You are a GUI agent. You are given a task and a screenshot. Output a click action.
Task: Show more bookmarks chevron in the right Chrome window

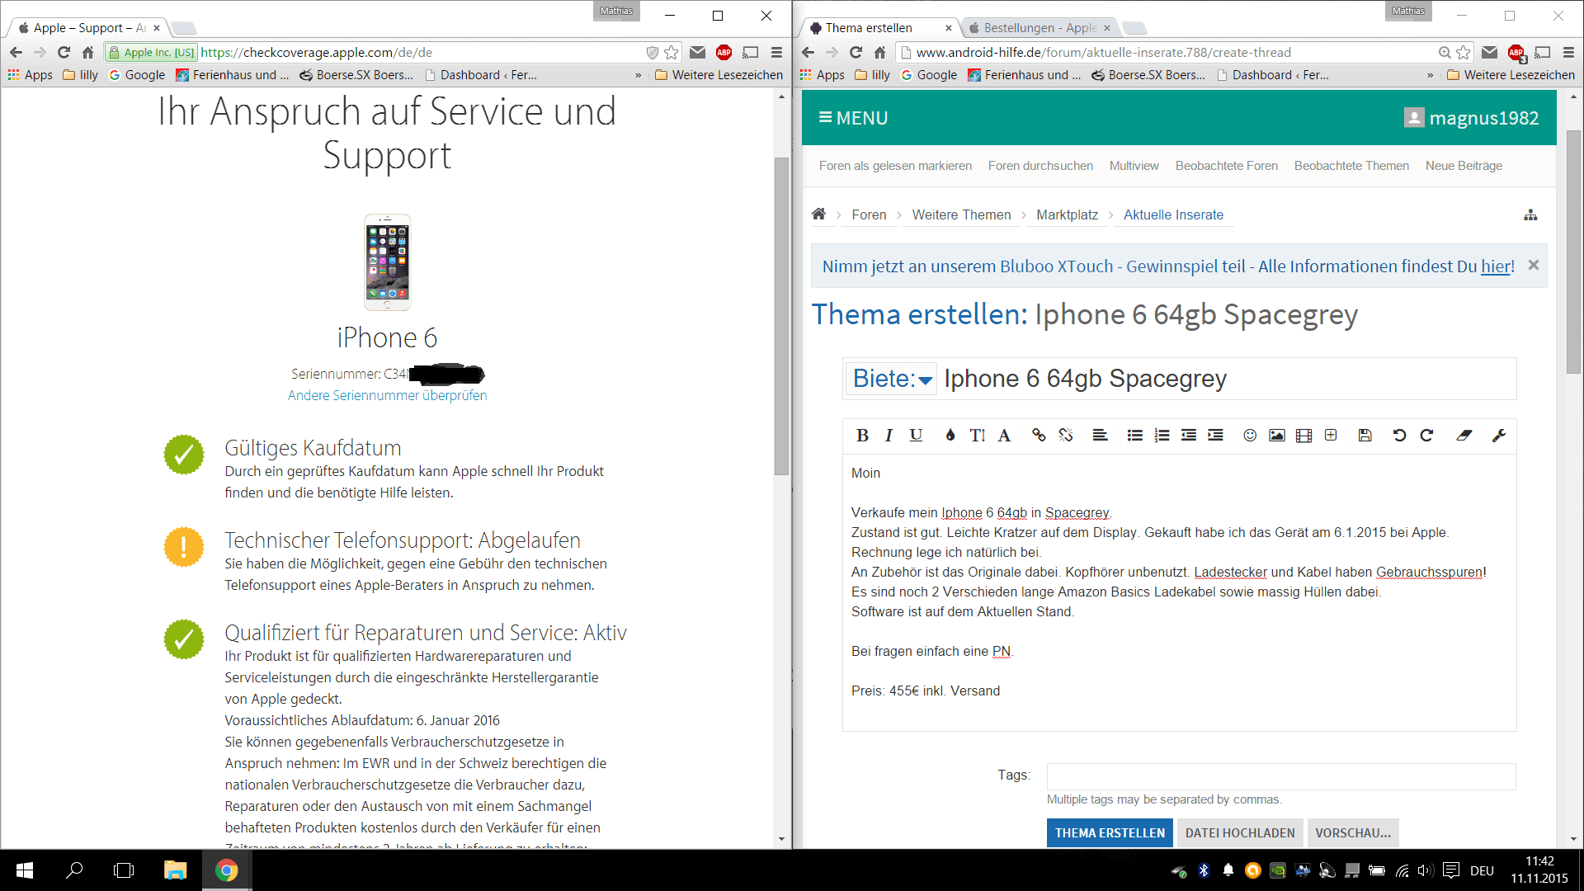pos(1430,75)
